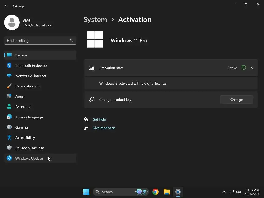Click the green Active checkmark icon
The image size is (264, 198).
tap(244, 68)
